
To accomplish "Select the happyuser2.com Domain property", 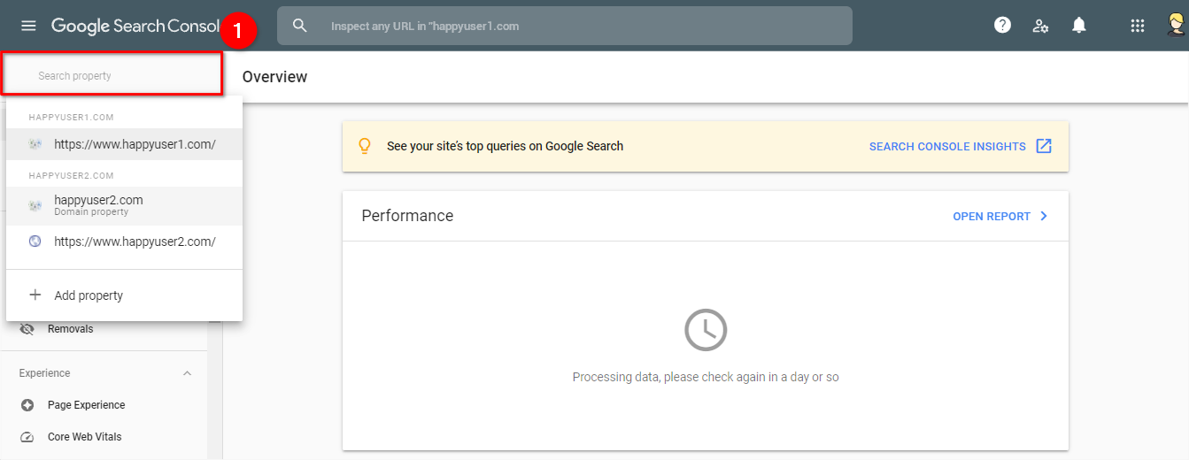I will coord(124,205).
